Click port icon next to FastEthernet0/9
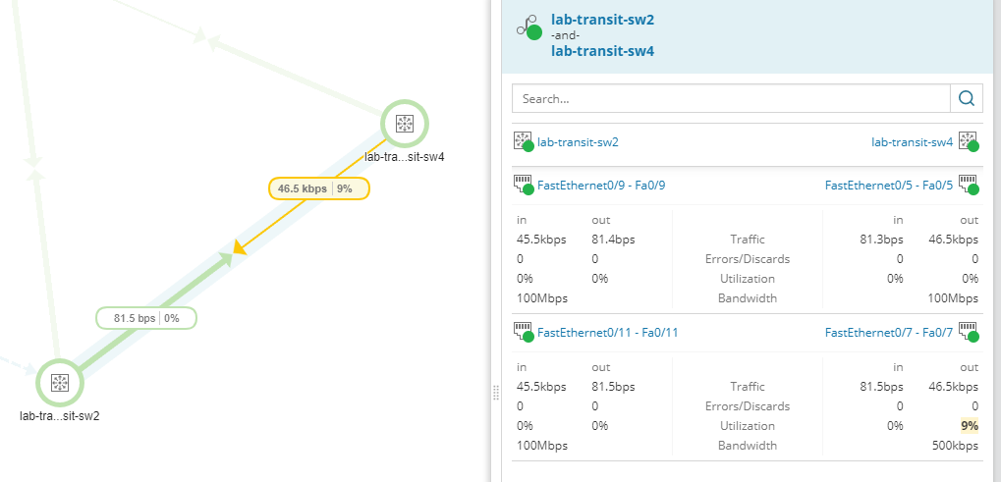Viewport: 1001px width, 482px height. 523,185
